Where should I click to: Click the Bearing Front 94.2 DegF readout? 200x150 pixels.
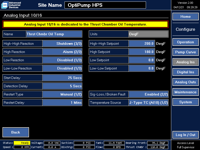tap(158, 143)
